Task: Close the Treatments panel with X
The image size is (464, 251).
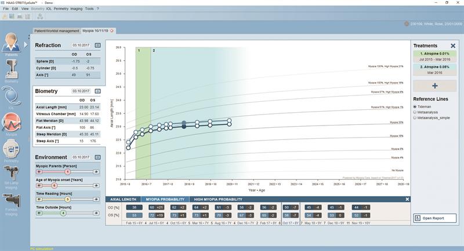Action: (453, 46)
